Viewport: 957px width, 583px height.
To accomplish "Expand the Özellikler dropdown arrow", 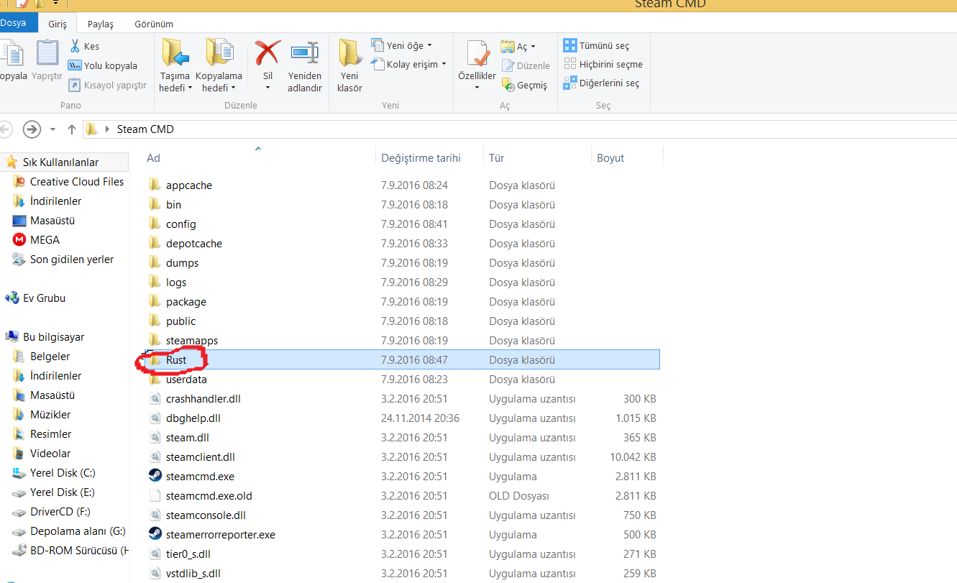I will click(477, 88).
